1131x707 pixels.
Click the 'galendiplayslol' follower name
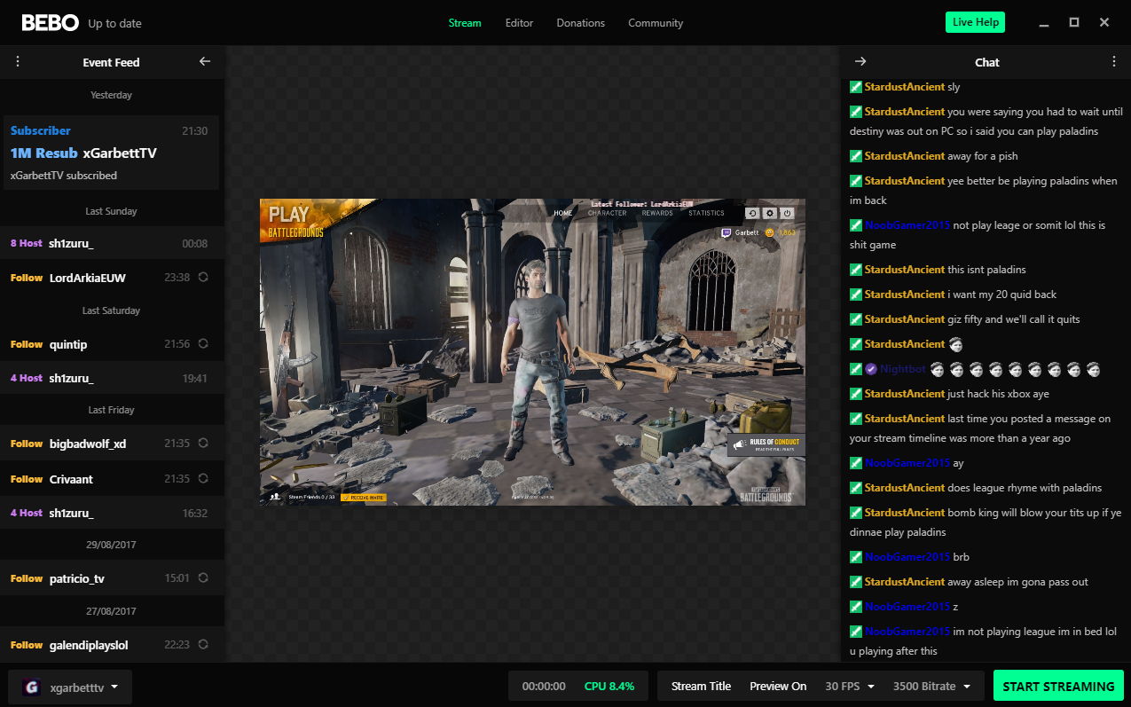coord(89,645)
